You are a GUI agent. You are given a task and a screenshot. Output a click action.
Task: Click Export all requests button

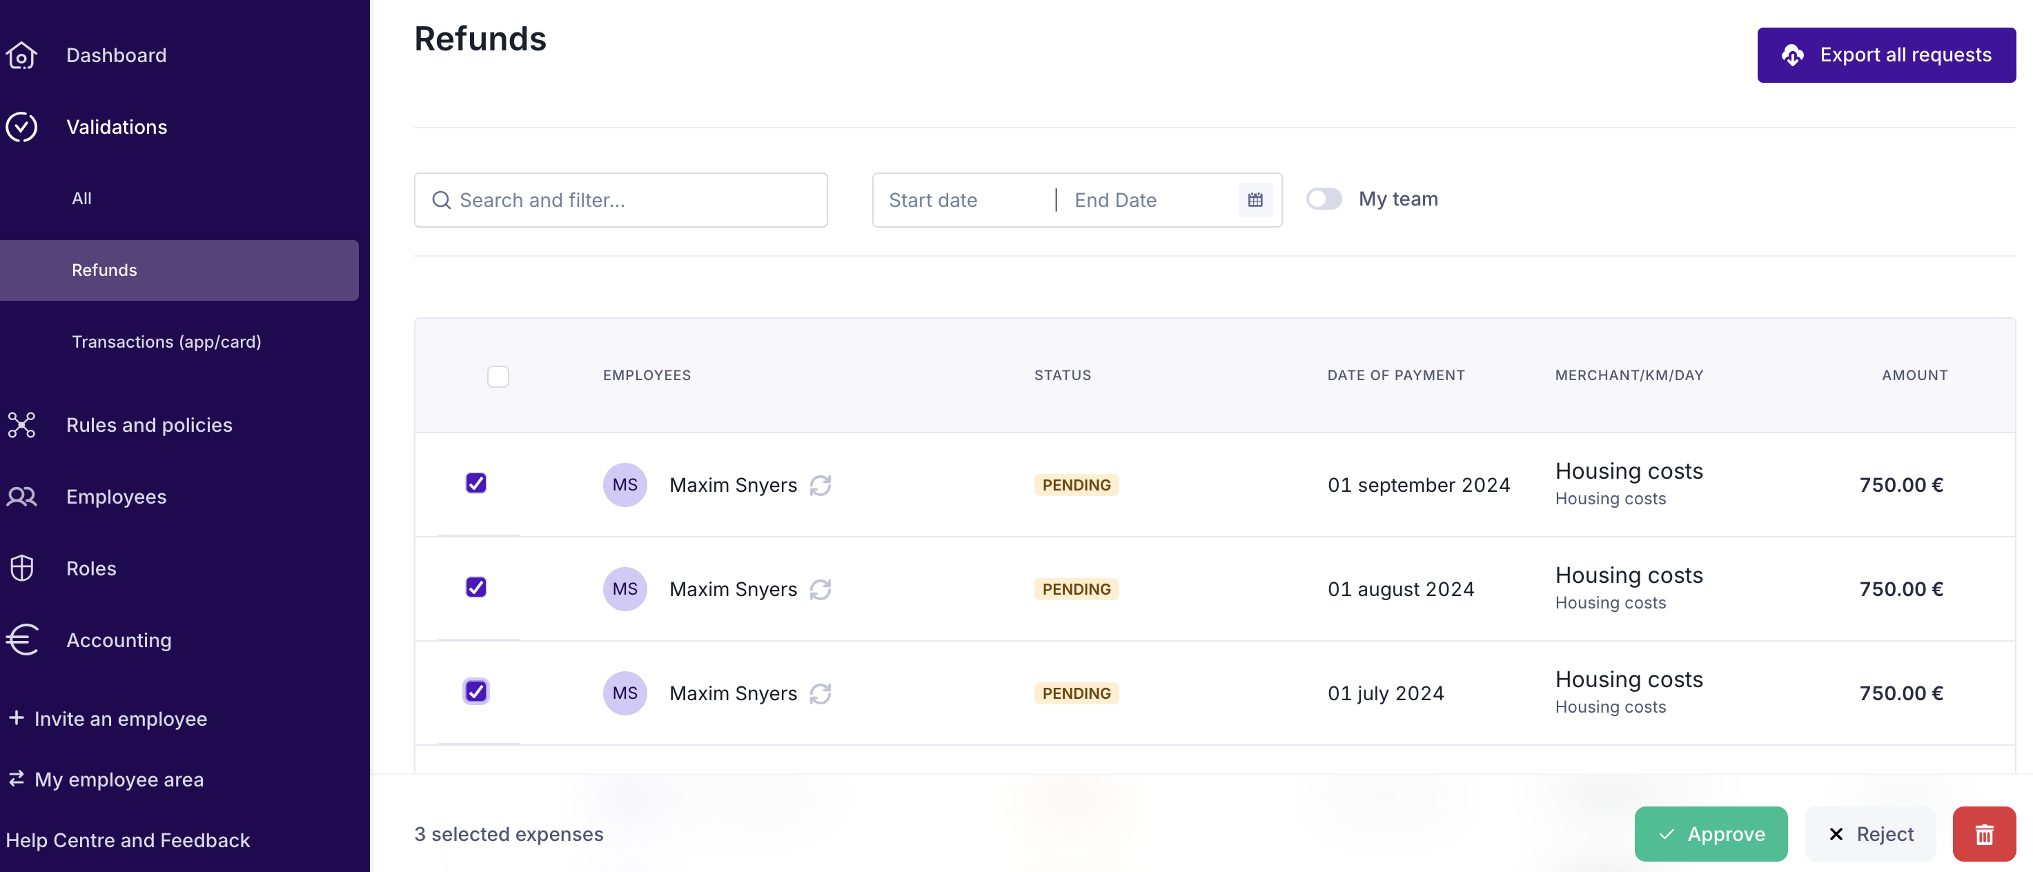click(x=1885, y=55)
